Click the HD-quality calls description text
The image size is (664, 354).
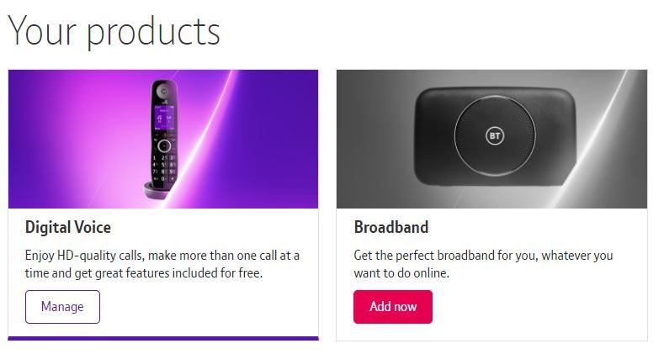pos(162,263)
